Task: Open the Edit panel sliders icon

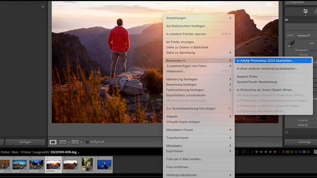Action: point(305,11)
